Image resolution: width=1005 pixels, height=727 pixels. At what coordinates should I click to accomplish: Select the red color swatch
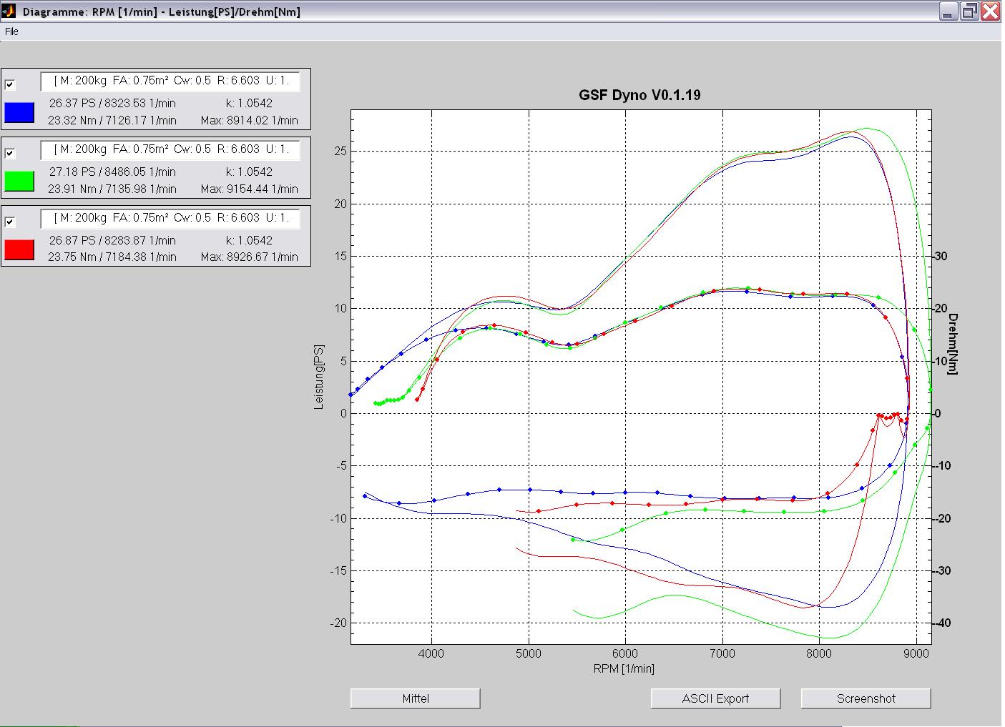19,249
